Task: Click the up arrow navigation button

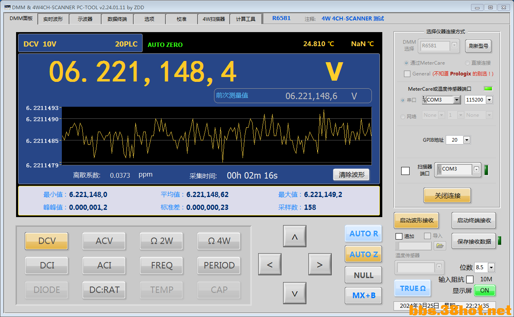Action: click(x=294, y=236)
